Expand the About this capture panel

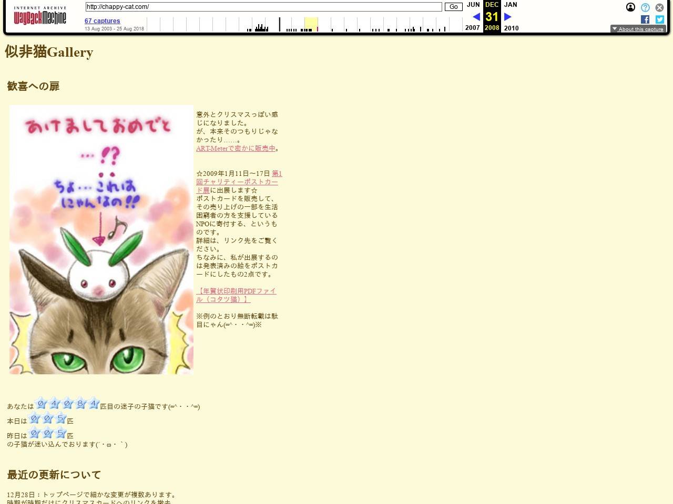[x=638, y=29]
